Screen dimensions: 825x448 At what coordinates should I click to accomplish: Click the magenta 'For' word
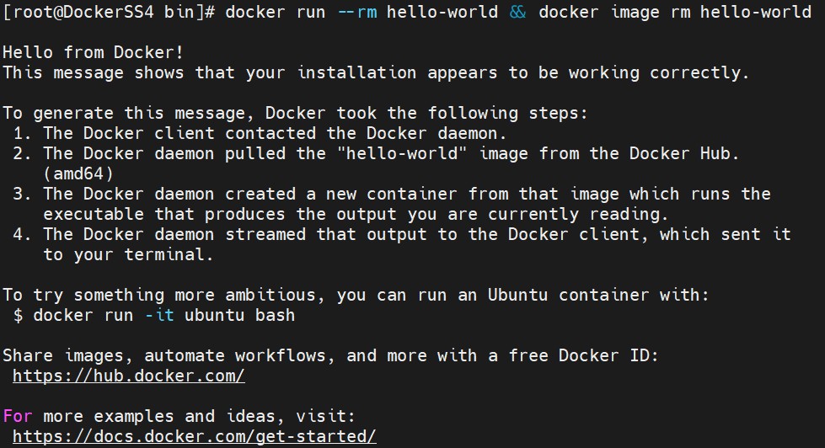tap(18, 416)
